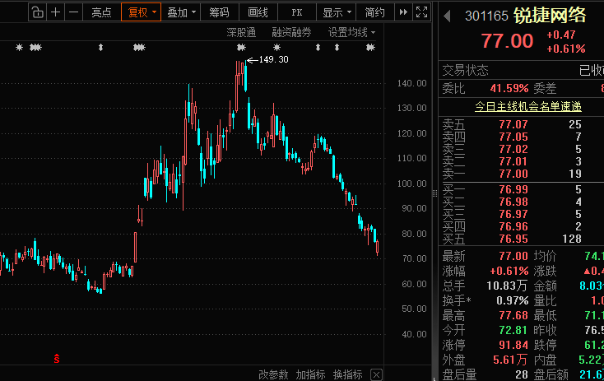This screenshot has width=604, height=381.
Task: Click 买二 price 76.98
Action: (x=513, y=202)
